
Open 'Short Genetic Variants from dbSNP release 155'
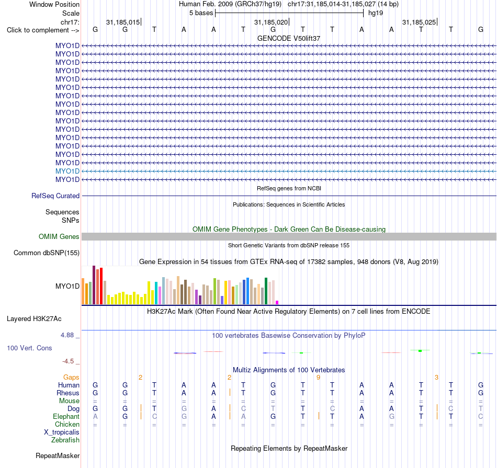[289, 245]
